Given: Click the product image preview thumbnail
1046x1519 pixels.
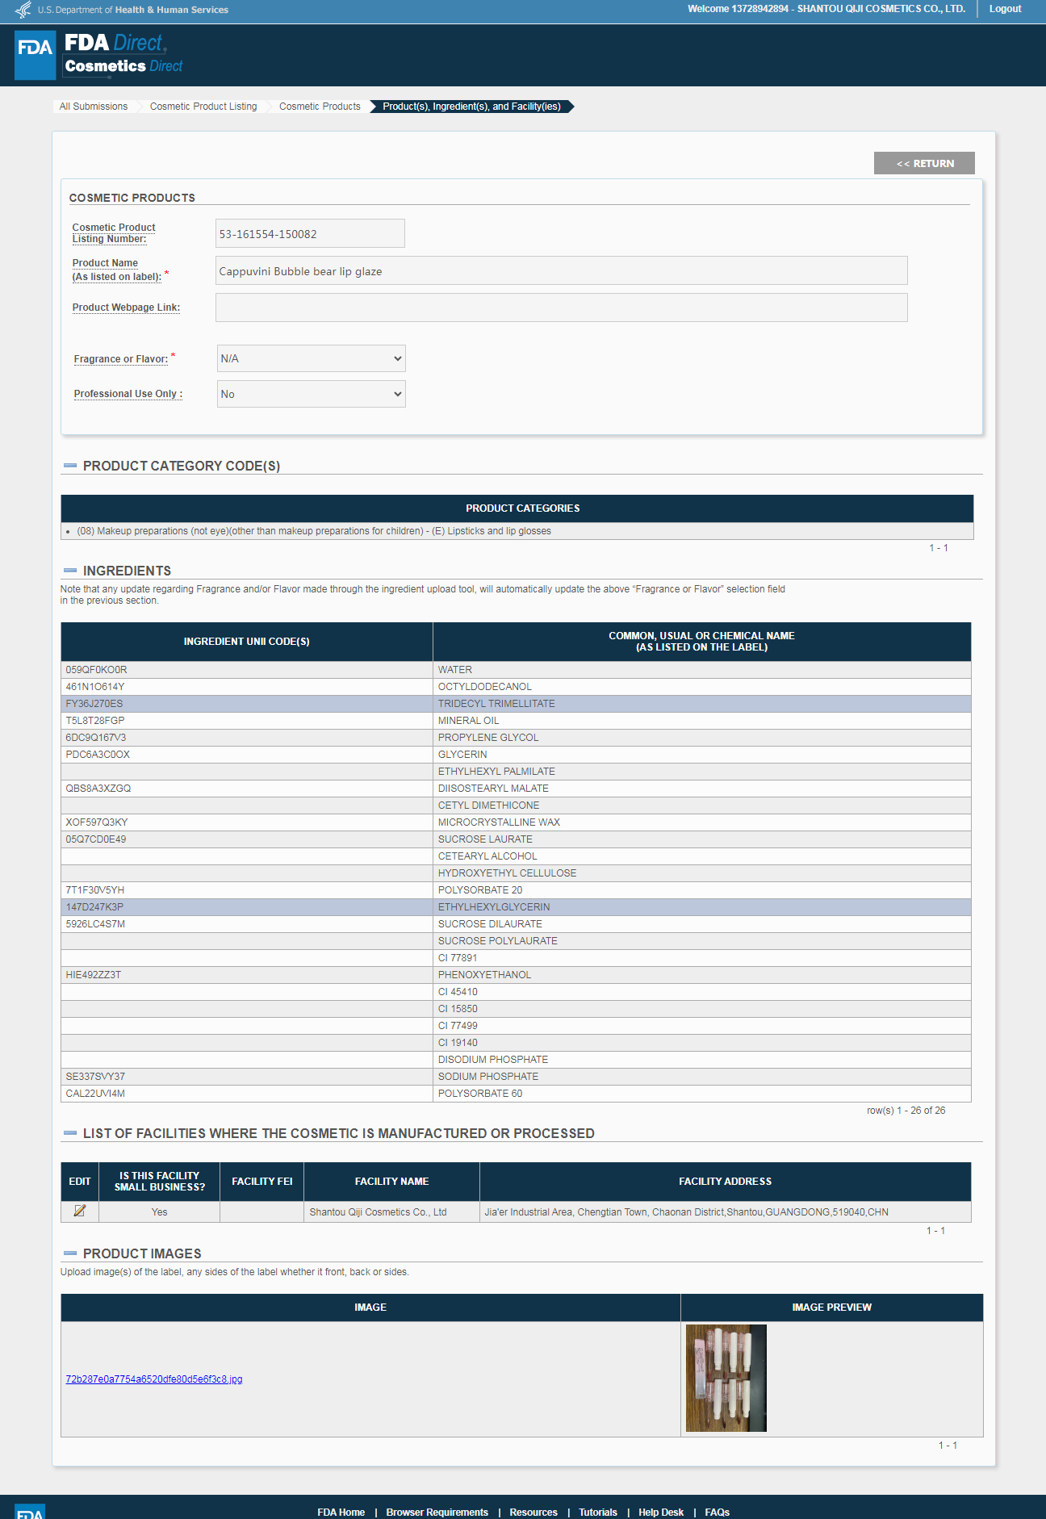Looking at the screenshot, I should 726,1378.
